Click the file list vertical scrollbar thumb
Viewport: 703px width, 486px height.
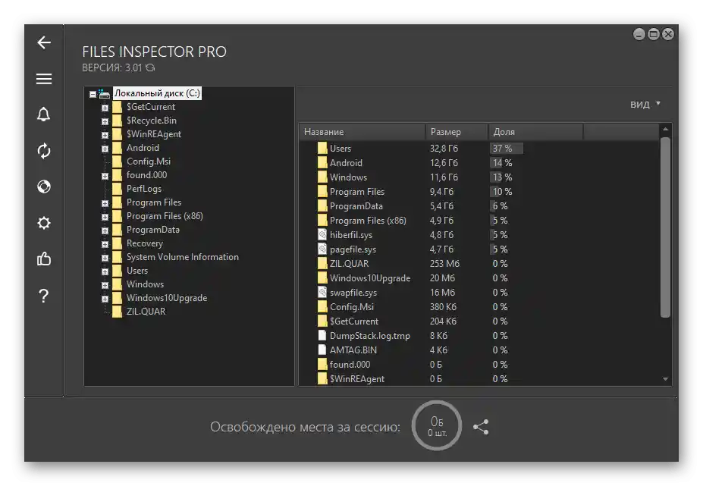pos(665,227)
